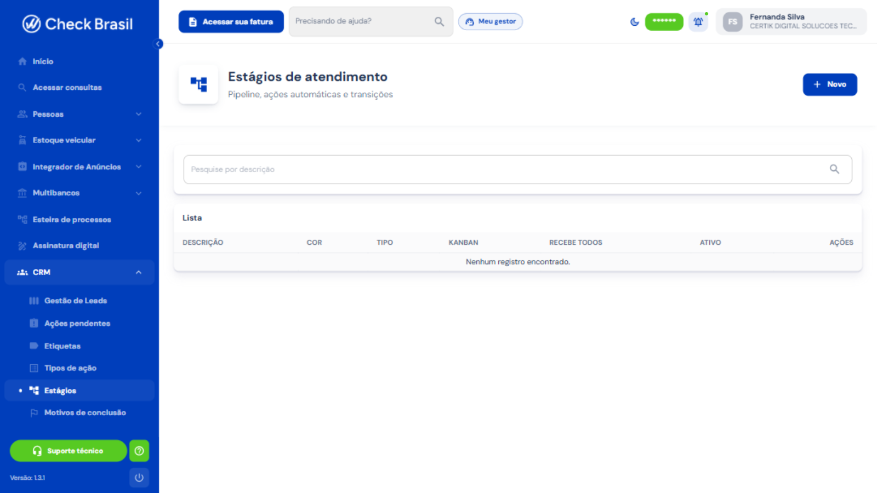Viewport: 877px width, 493px height.
Task: Focus Pesquise por descrição field
Action: [x=518, y=169]
